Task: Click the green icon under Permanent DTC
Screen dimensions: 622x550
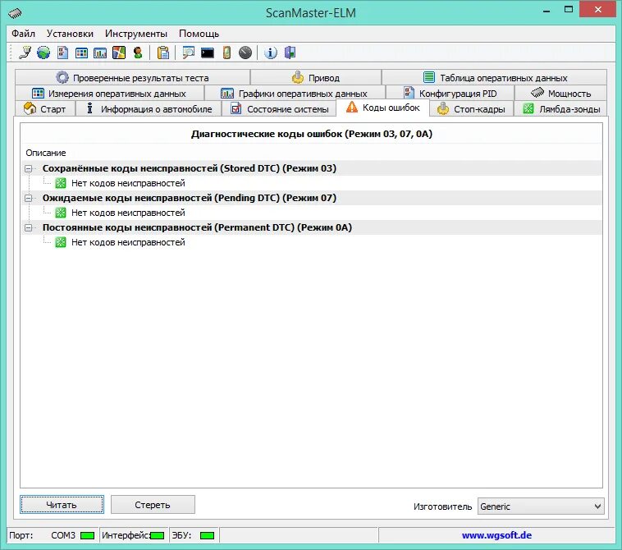Action: (60, 242)
